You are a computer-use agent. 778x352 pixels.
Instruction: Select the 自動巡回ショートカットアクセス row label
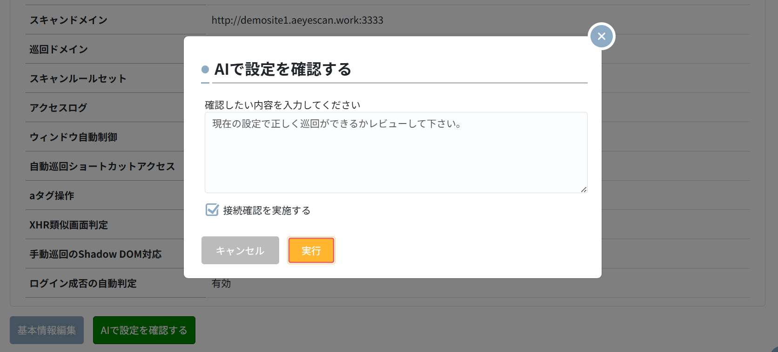pos(102,166)
